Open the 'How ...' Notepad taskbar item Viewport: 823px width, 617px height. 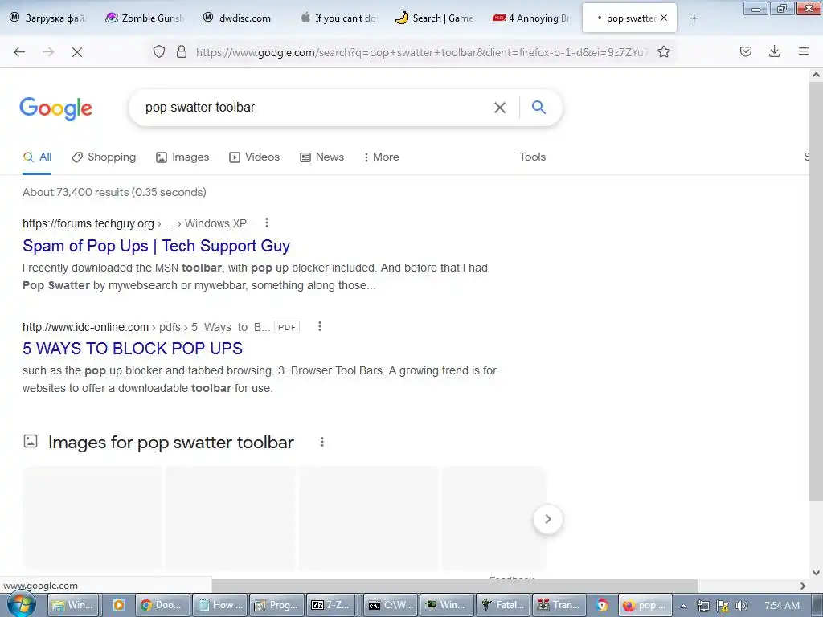click(x=220, y=605)
